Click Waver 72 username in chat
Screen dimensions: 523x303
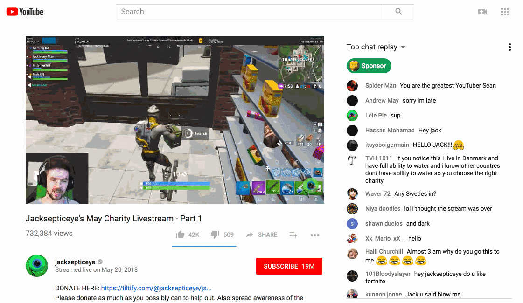coord(377,193)
